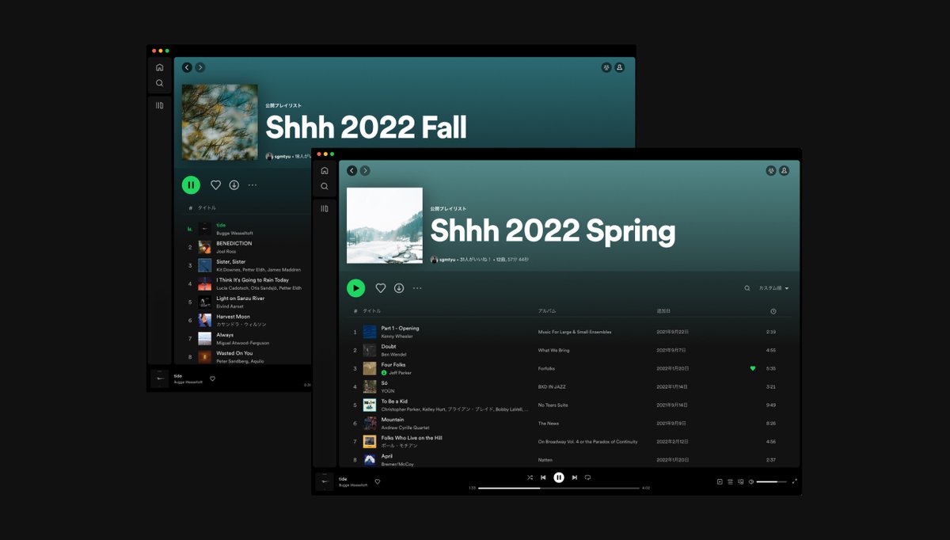Open profile account icon in Fall window
The width and height of the screenshot is (950, 540).
pyautogui.click(x=620, y=67)
